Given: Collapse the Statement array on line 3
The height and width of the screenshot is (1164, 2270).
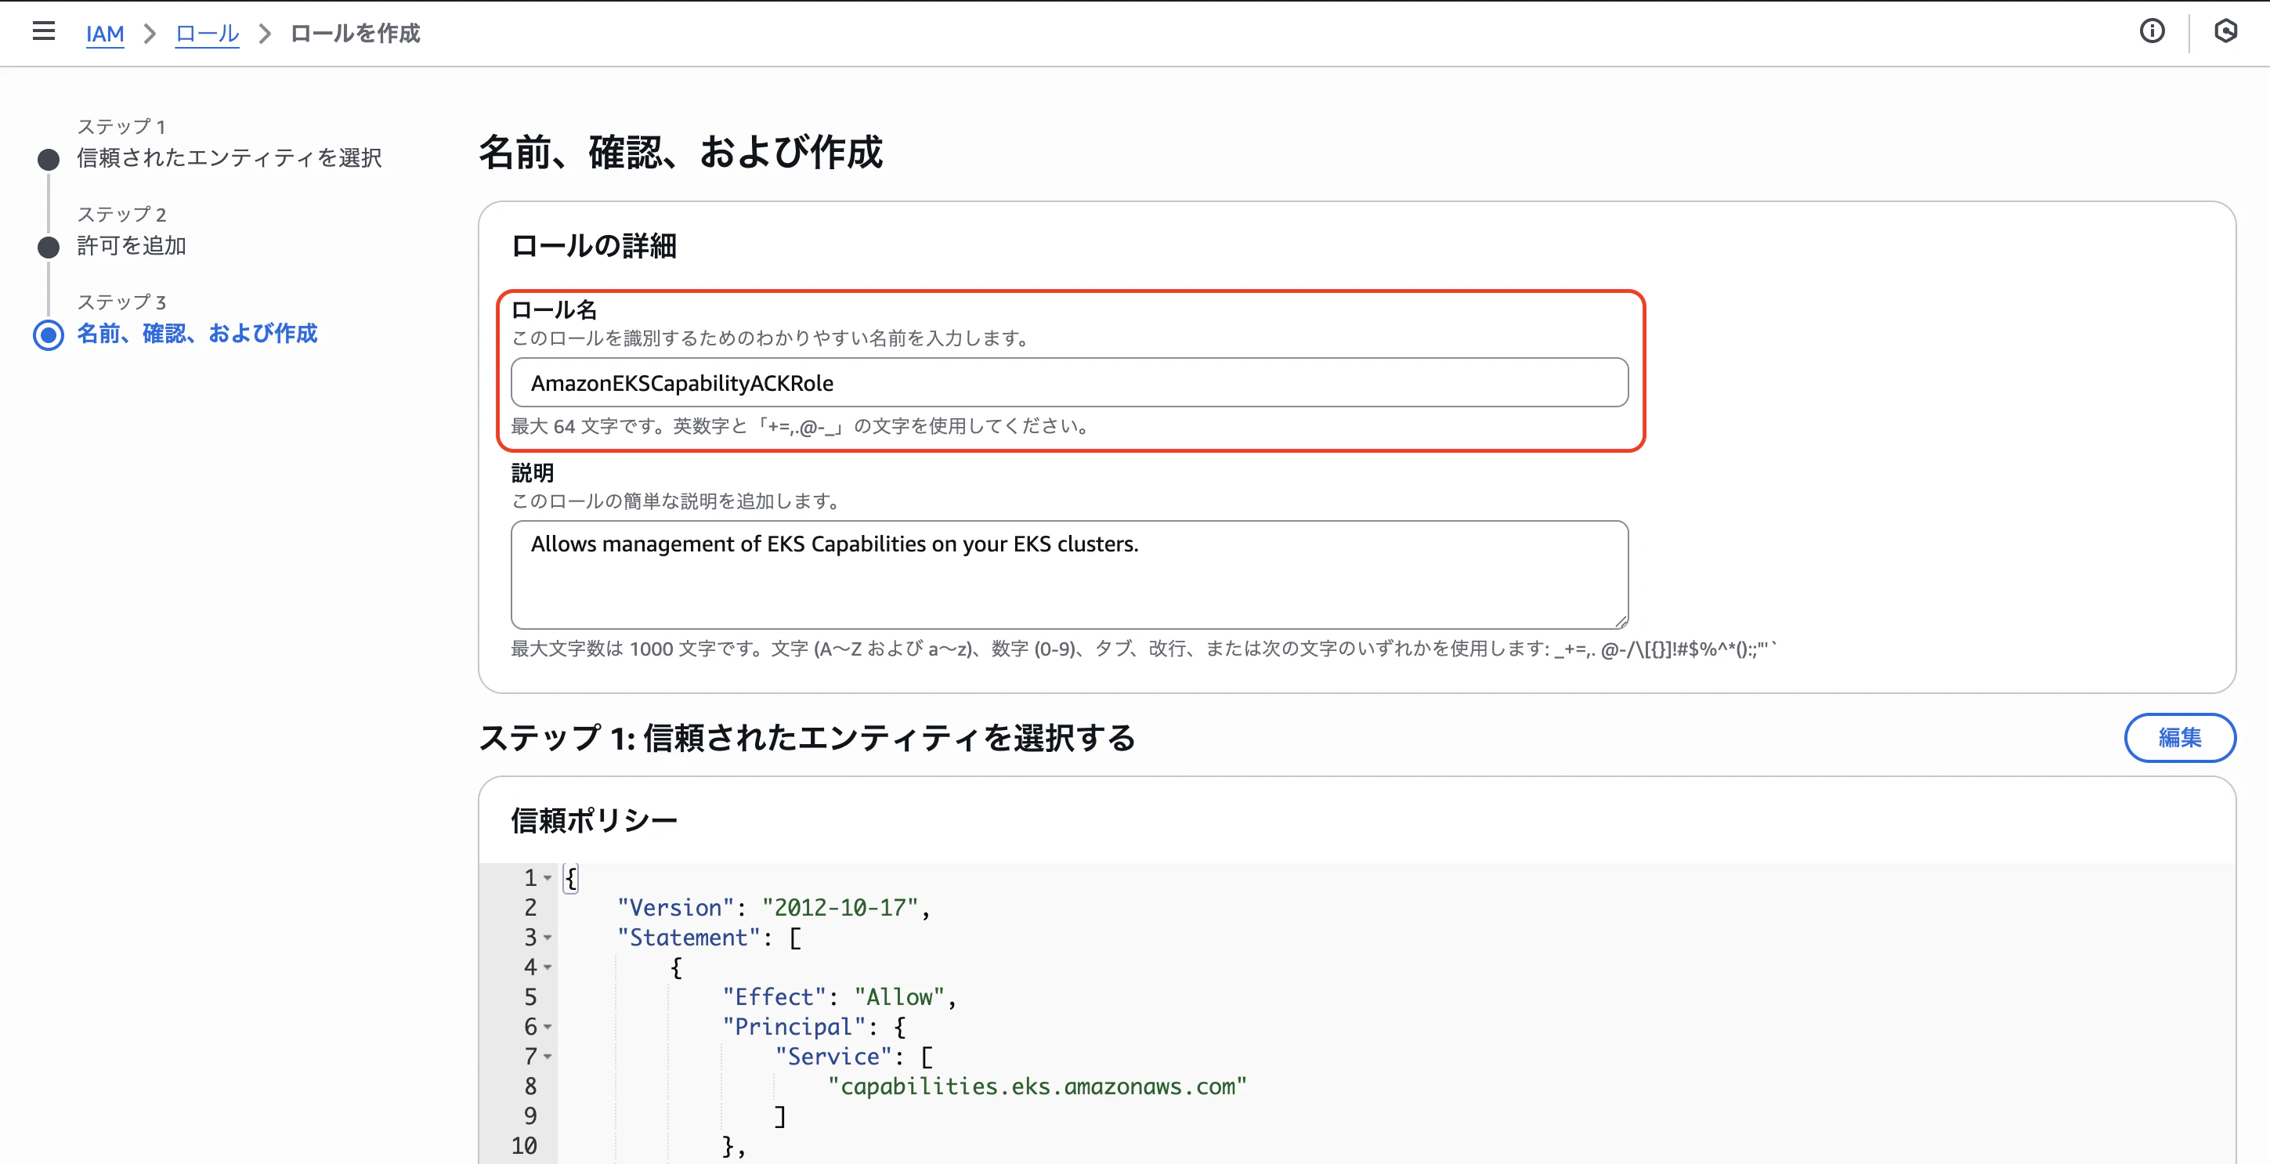Looking at the screenshot, I should (x=548, y=938).
